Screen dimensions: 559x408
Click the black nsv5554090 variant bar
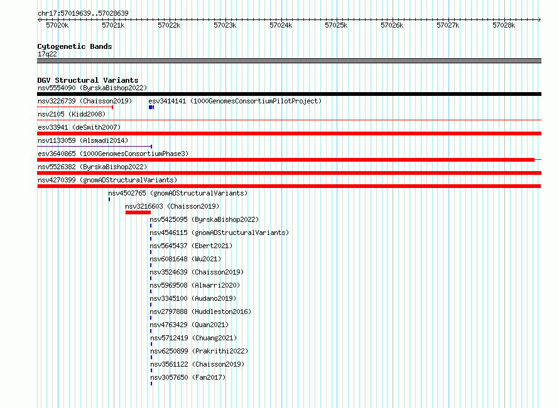coord(289,94)
